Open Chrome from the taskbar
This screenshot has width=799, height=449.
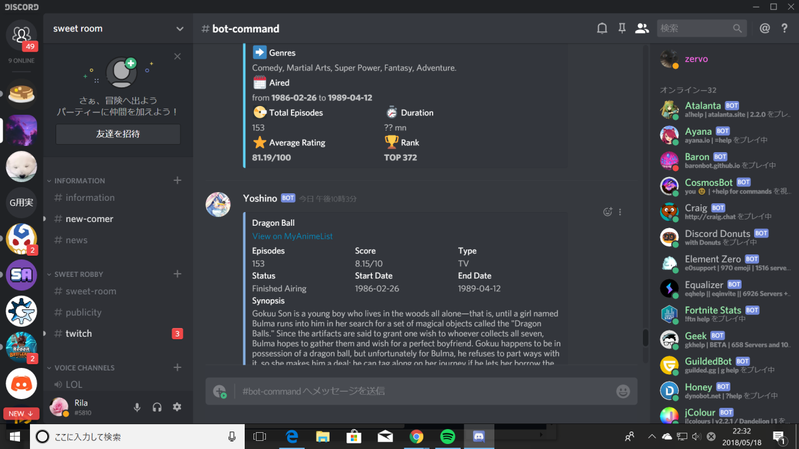click(416, 437)
